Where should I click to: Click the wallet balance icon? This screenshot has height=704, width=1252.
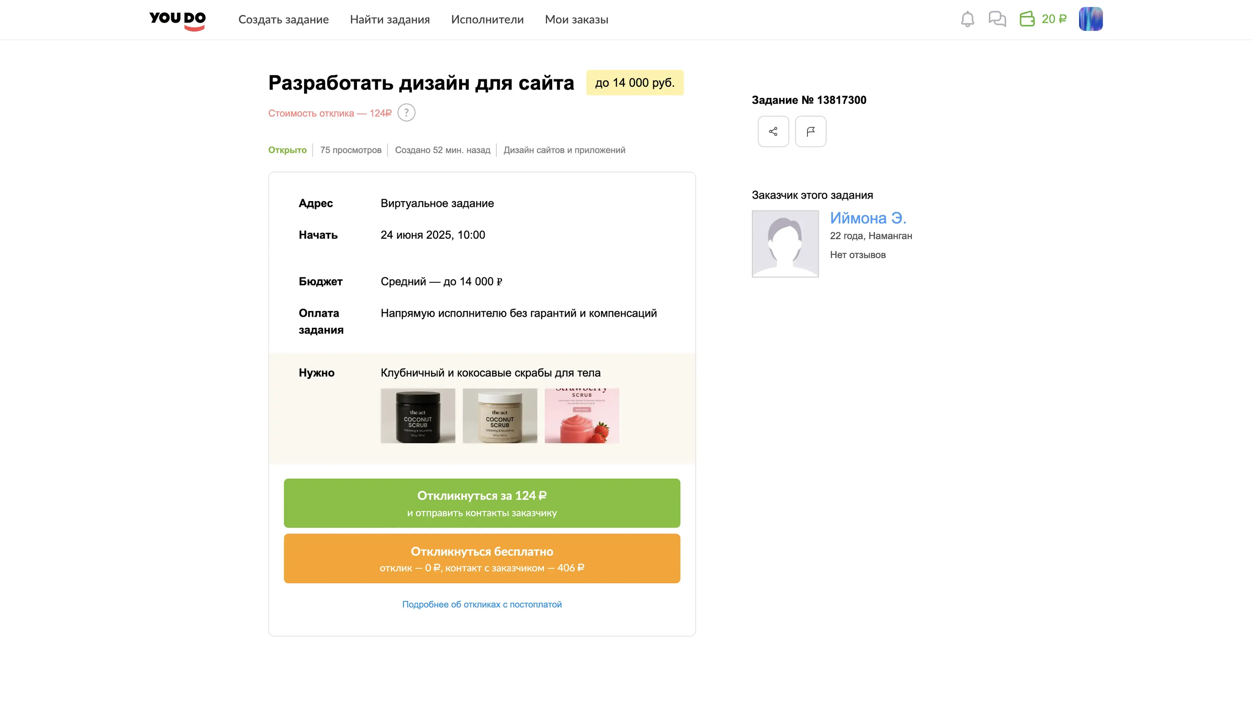(x=1027, y=20)
